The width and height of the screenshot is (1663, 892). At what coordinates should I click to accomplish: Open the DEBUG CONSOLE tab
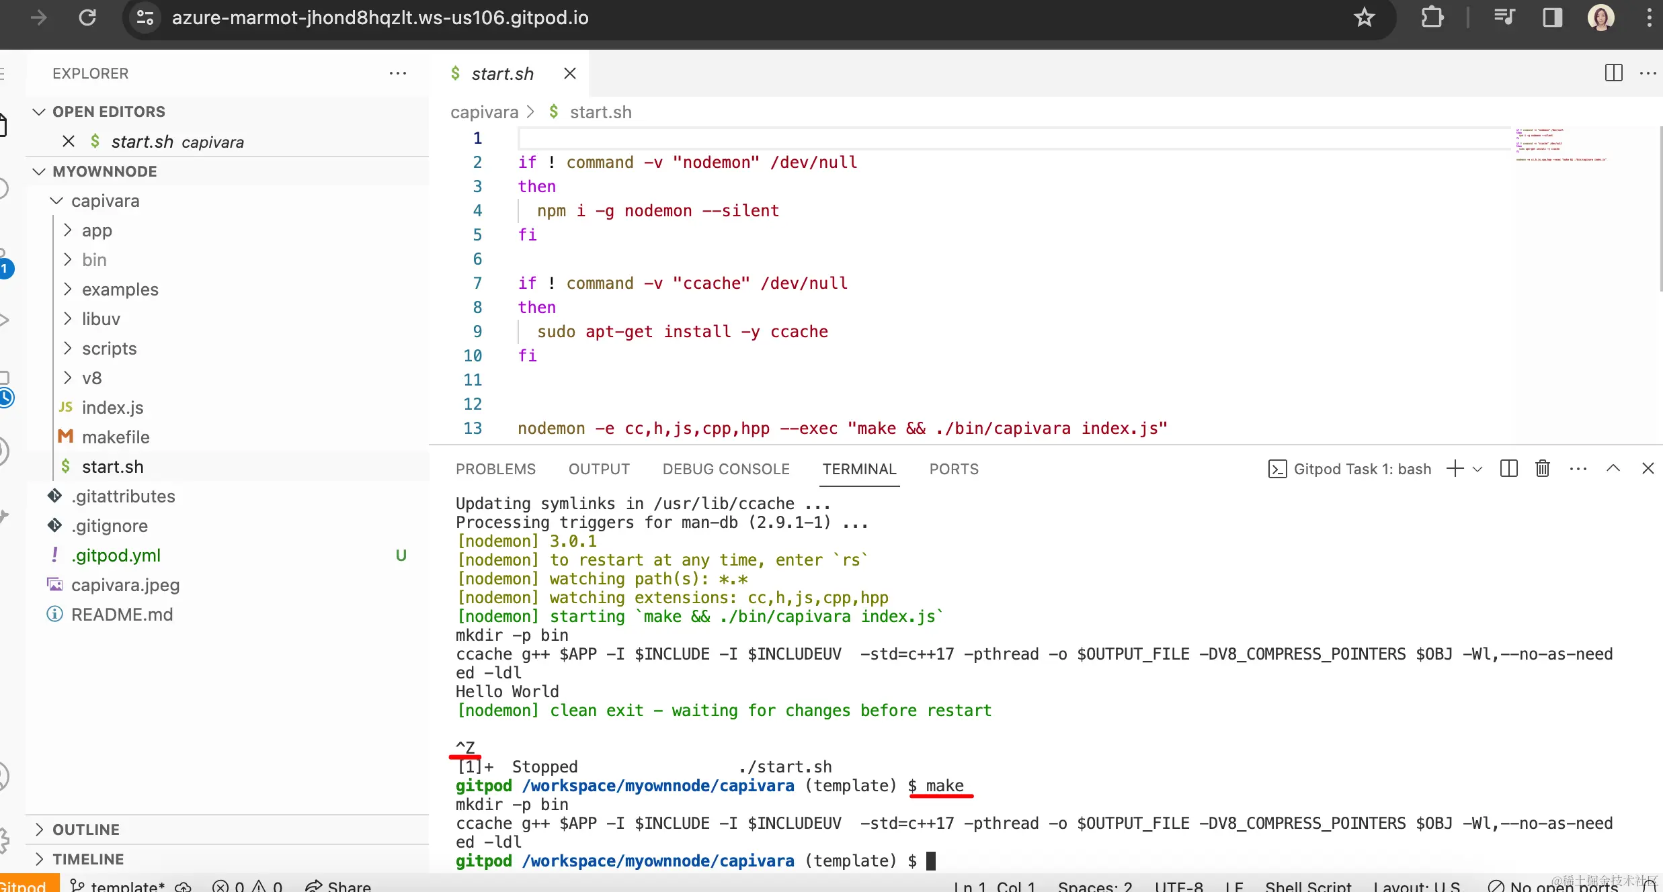(x=726, y=468)
